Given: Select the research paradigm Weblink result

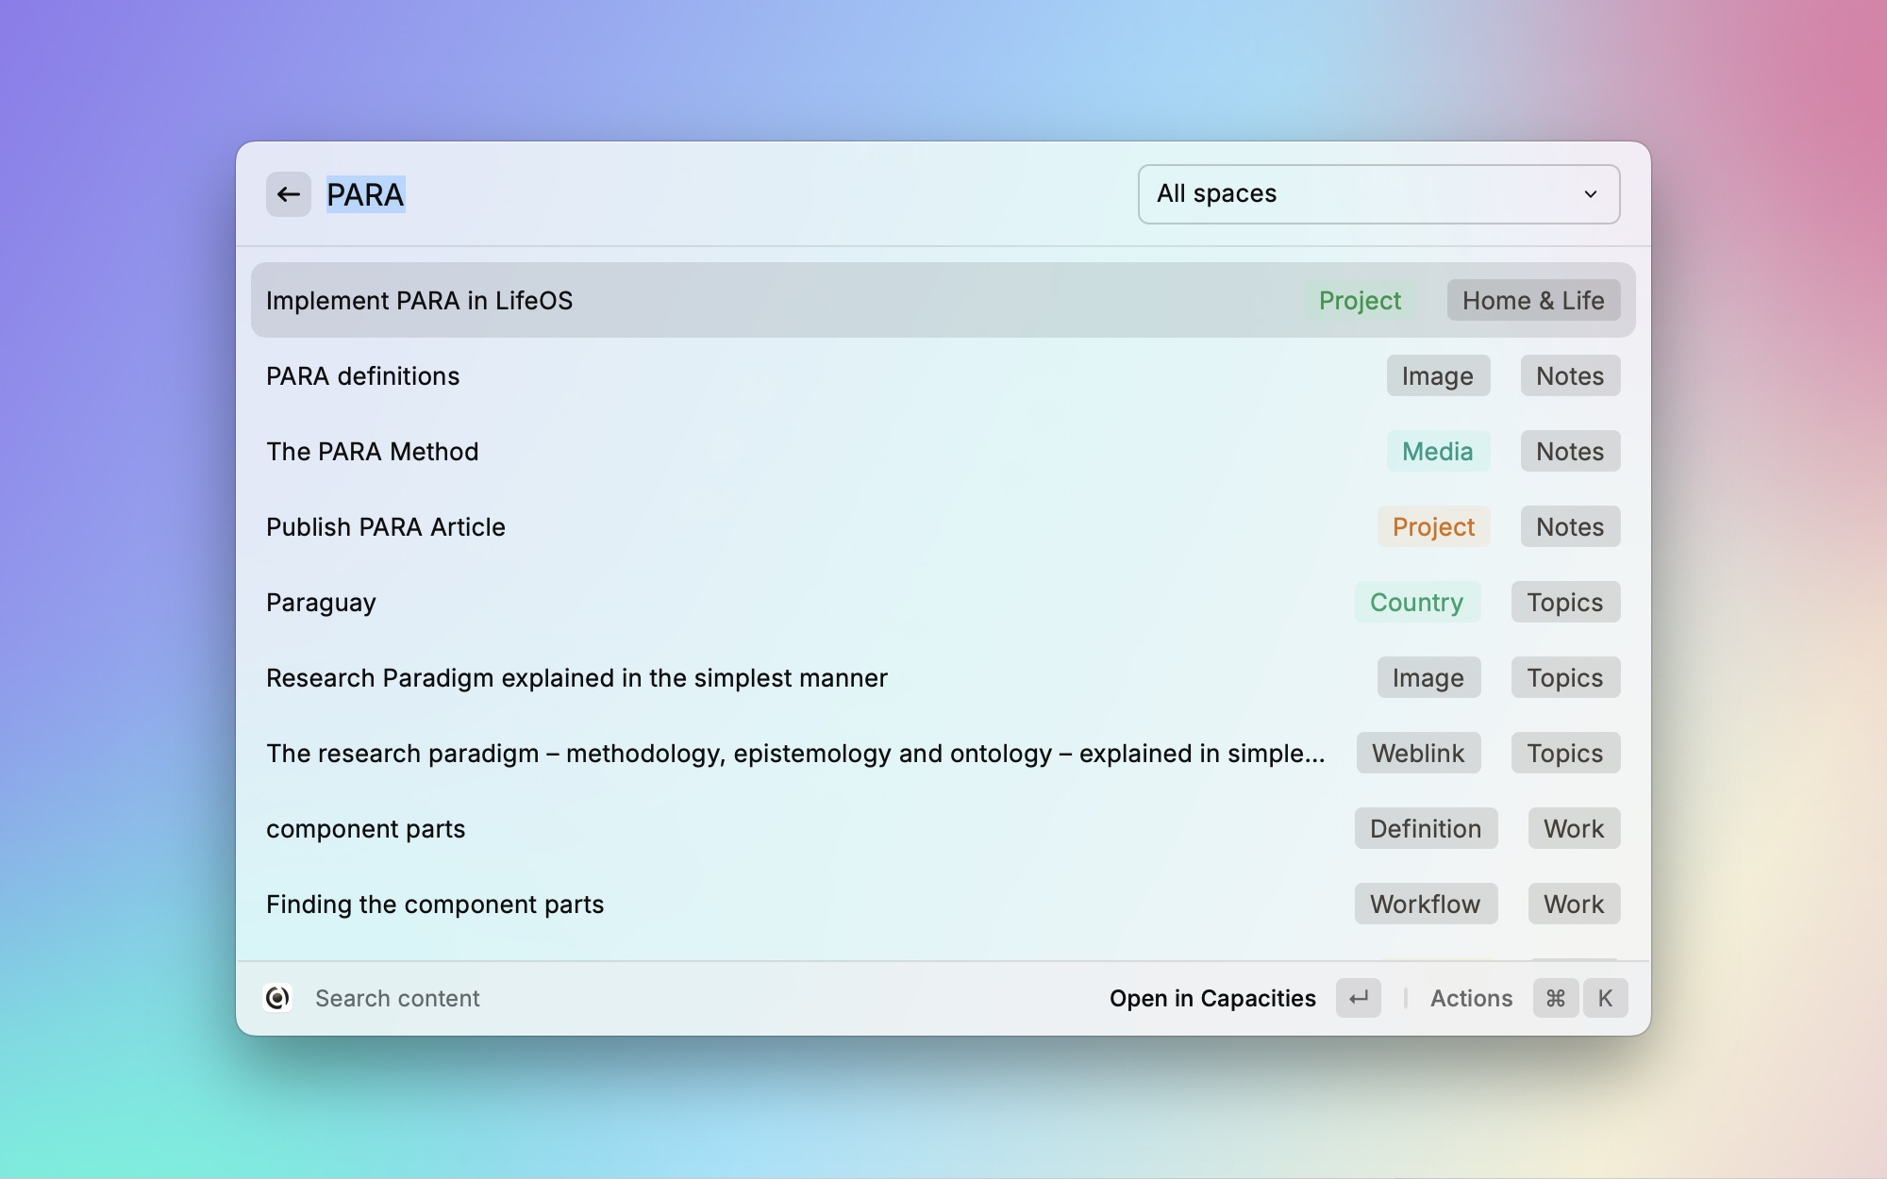Looking at the screenshot, I should tap(794, 754).
